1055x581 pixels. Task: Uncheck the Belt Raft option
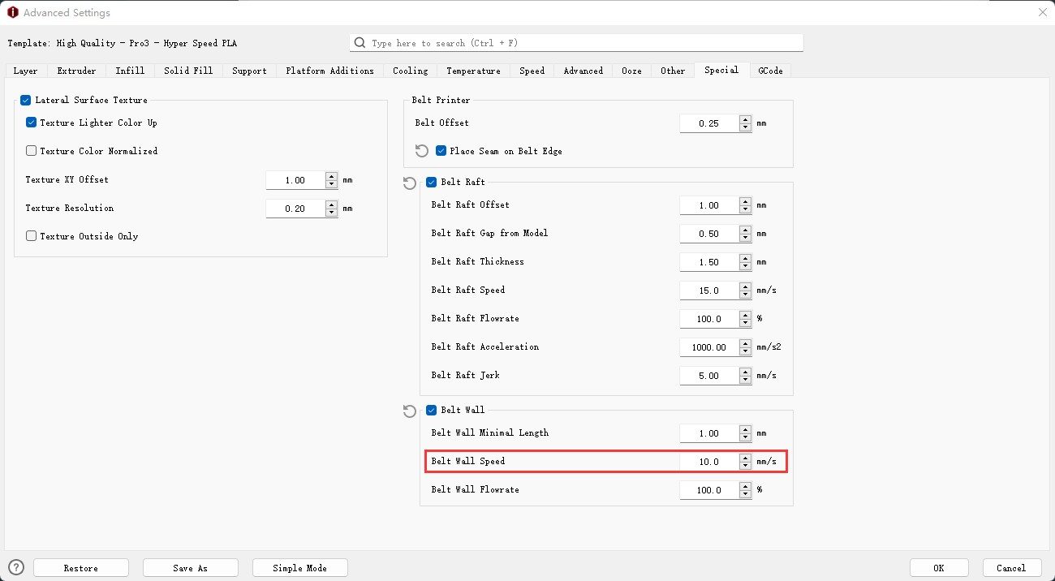[431, 182]
